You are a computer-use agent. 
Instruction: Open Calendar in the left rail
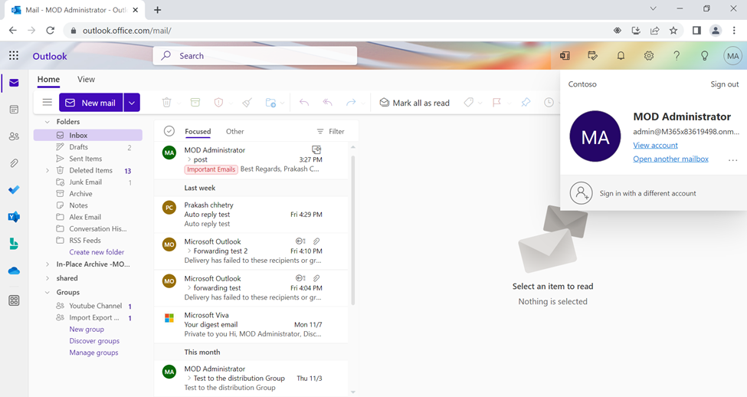pyautogui.click(x=14, y=110)
